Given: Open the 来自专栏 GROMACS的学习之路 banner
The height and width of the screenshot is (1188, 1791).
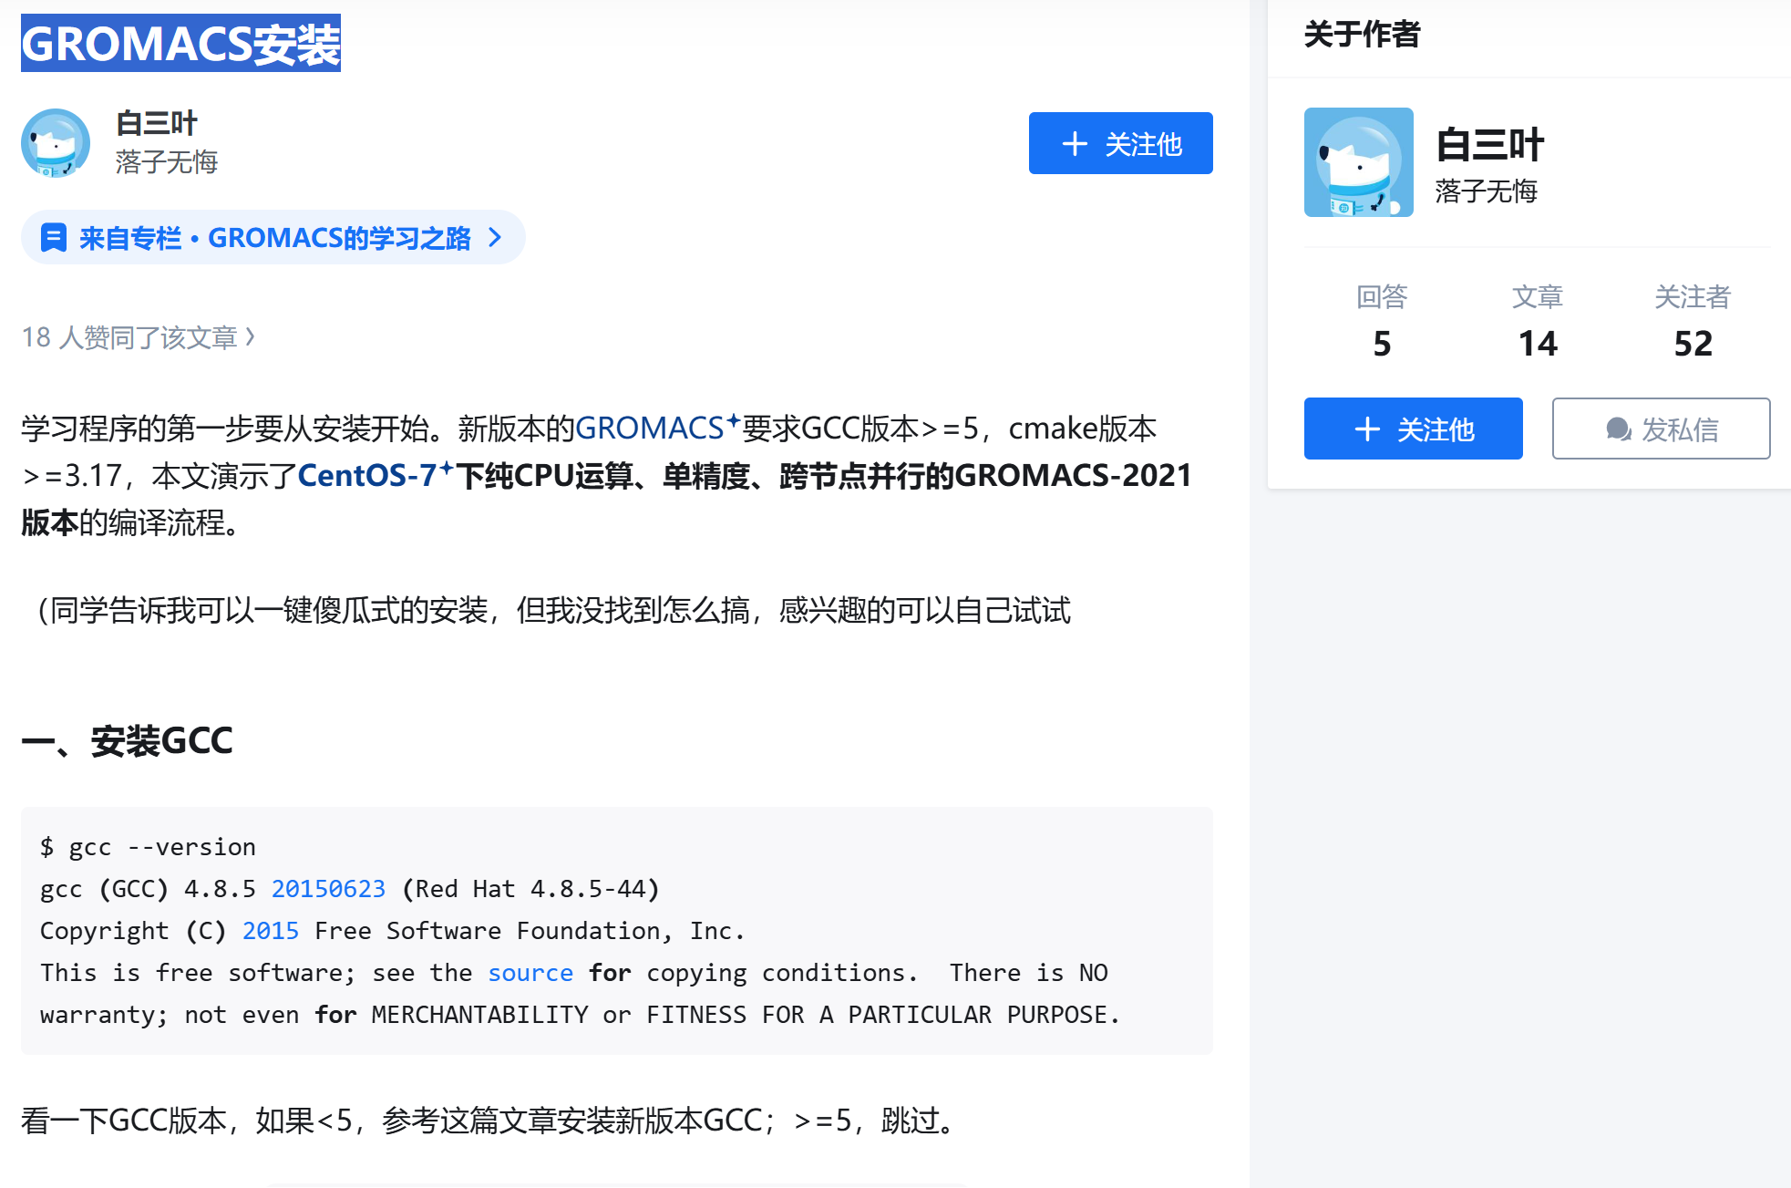Looking at the screenshot, I should [273, 236].
